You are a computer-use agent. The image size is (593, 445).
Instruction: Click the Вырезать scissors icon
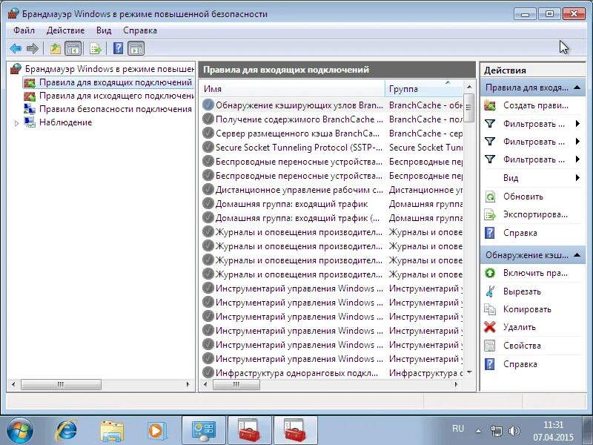tap(490, 291)
